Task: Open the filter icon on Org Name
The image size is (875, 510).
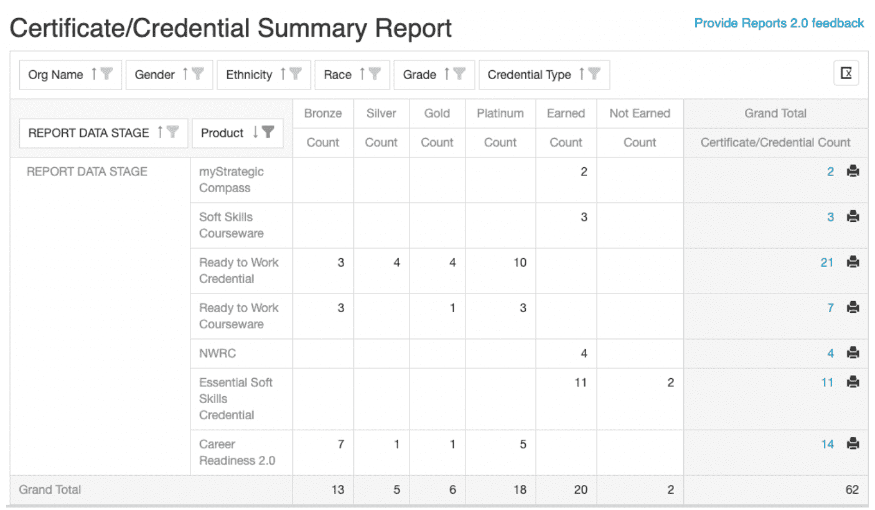Action: 107,75
